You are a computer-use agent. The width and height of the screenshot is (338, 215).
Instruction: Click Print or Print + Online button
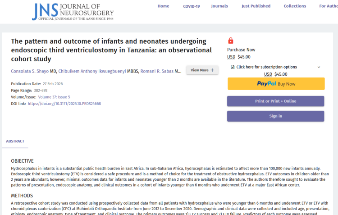276,101
